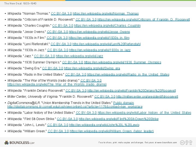The image size is (196, 147).
Task: Click CC BY-SA 3.0 beside Labor history of the United States
Action: tap(86, 113)
